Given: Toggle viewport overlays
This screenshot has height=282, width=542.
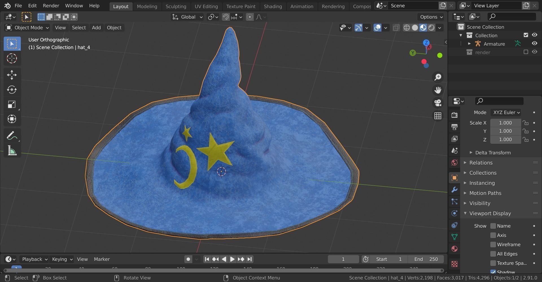Looking at the screenshot, I should [x=377, y=28].
